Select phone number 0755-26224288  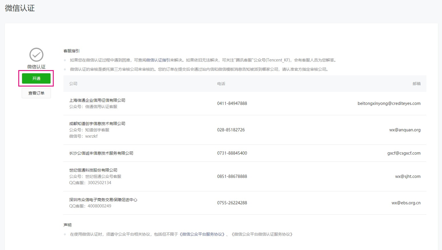232,203
